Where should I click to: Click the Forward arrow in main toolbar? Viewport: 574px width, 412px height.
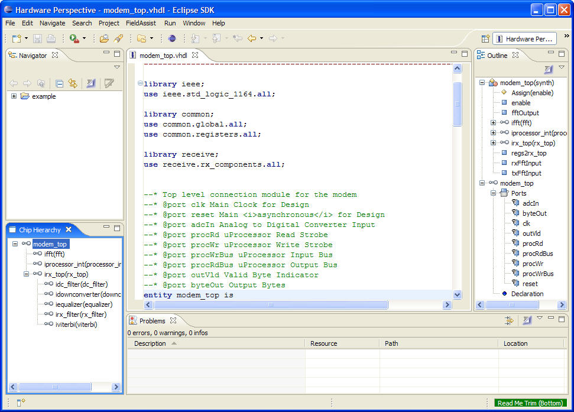(273, 38)
